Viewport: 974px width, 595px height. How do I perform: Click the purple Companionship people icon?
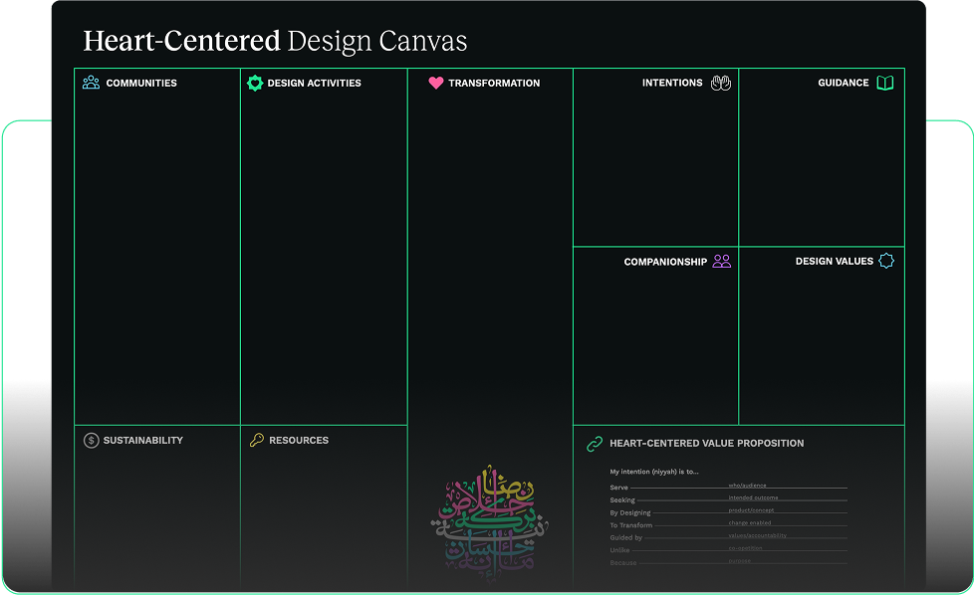coord(722,262)
